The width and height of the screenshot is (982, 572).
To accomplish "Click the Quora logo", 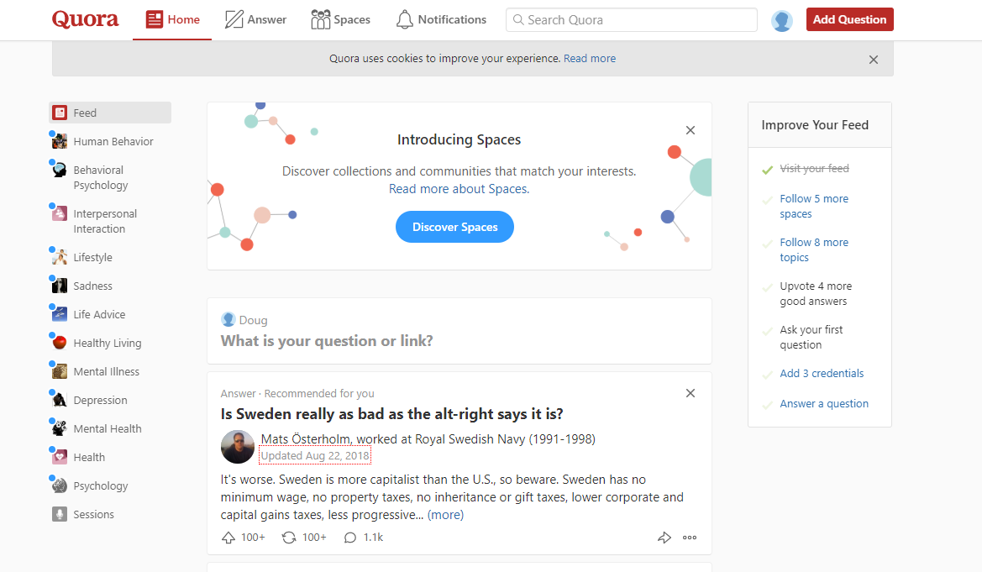I will (x=85, y=19).
